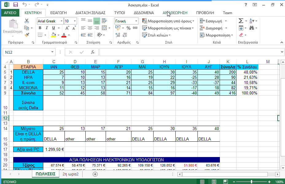
Task: Decrease the font size
Action: tap(74, 28)
